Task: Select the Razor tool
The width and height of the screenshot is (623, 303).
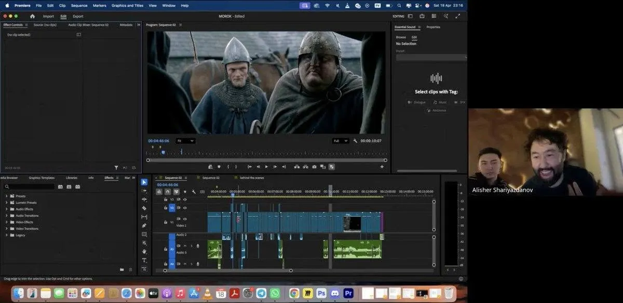Action: (144, 208)
